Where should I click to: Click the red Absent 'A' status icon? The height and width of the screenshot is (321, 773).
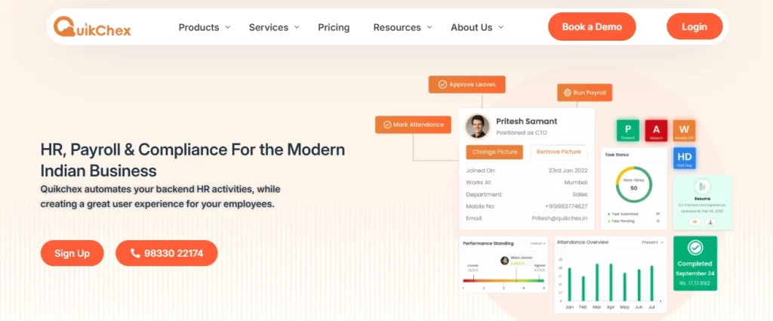(x=656, y=130)
